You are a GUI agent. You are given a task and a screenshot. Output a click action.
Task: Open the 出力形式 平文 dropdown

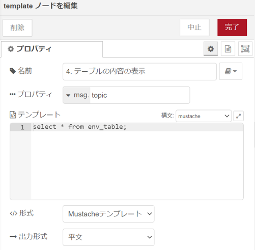pos(108,237)
